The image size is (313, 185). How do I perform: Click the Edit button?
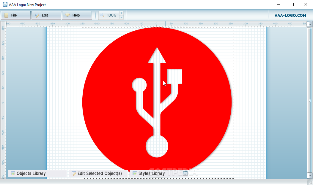click(x=46, y=15)
